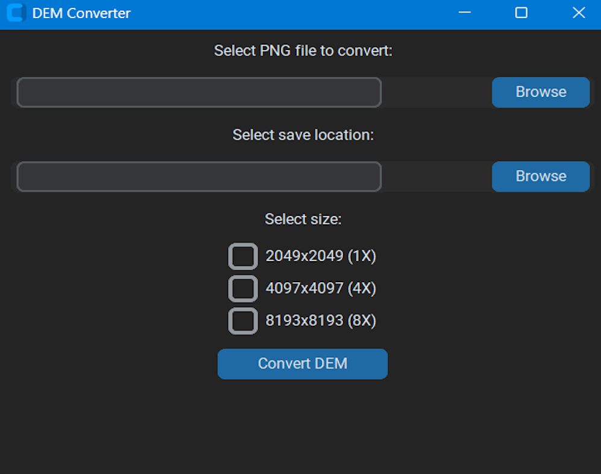Click the 2049x2049 (1X) label text
The width and height of the screenshot is (601, 474).
click(x=321, y=256)
